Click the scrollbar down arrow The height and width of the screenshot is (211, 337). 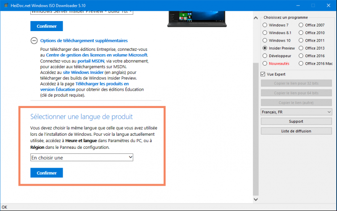coord(256,199)
